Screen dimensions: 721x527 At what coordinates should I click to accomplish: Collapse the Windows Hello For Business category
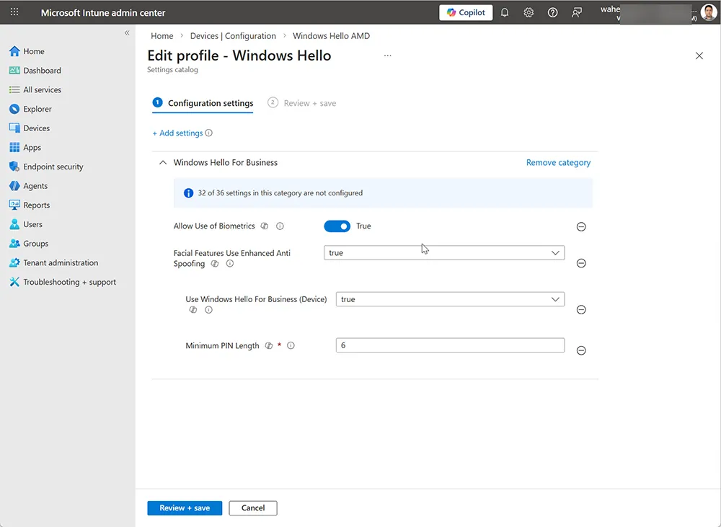point(162,162)
